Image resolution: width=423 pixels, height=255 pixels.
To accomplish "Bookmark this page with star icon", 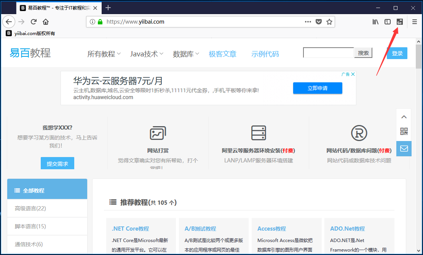I will click(x=329, y=22).
